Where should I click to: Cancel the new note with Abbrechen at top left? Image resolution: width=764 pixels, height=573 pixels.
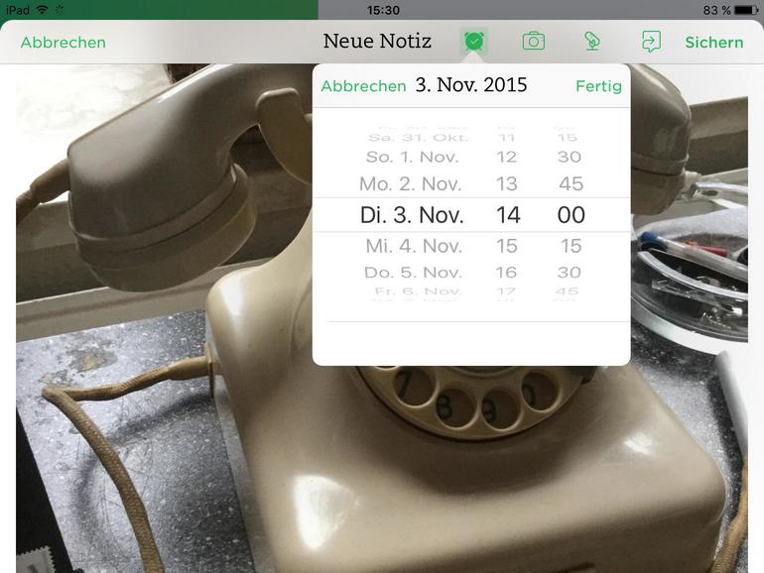[x=63, y=43]
